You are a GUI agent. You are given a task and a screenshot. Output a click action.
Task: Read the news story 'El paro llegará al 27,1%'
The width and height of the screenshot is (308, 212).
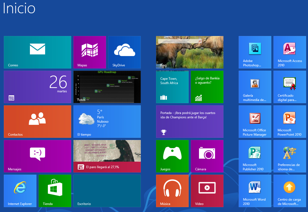(107, 156)
